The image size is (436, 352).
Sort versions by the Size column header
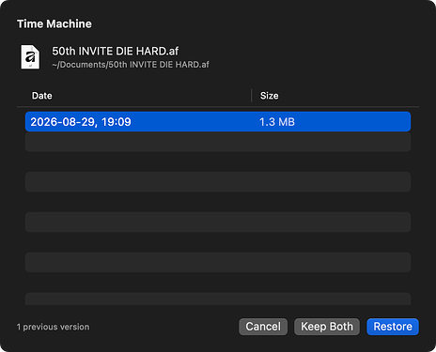tap(269, 96)
